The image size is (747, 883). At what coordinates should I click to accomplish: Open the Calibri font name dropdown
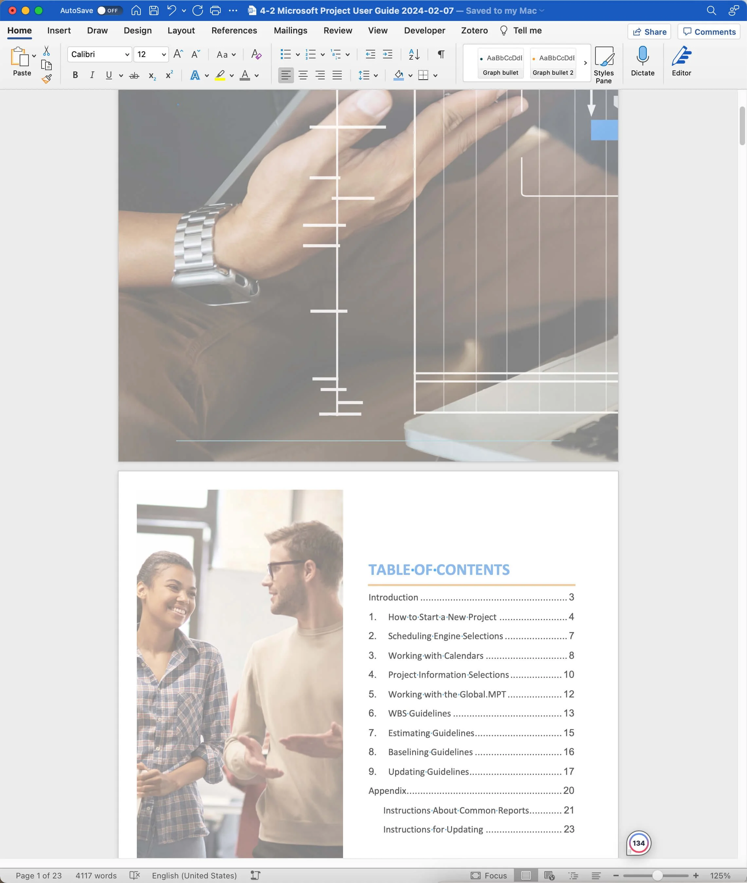(127, 54)
